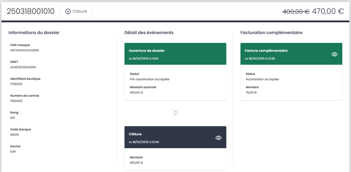Click the SIRET label
Screen dimensions: 351x172
point(14,62)
